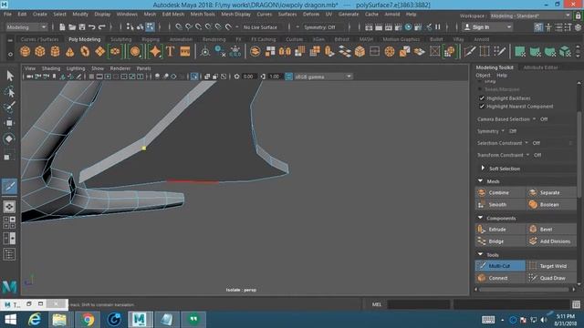Click the Combine button in Mesh section

500,192
